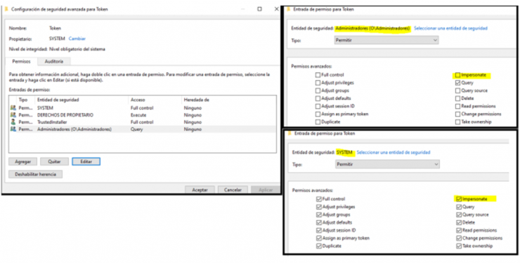520x263 pixels.
Task: Click the user icon on the TrustedInstaller row
Action: 13,122
